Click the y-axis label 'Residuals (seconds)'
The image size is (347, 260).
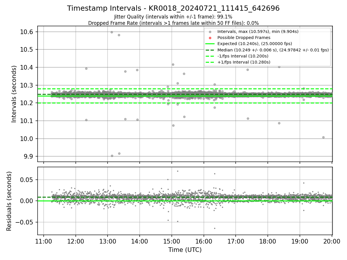tap(9, 201)
